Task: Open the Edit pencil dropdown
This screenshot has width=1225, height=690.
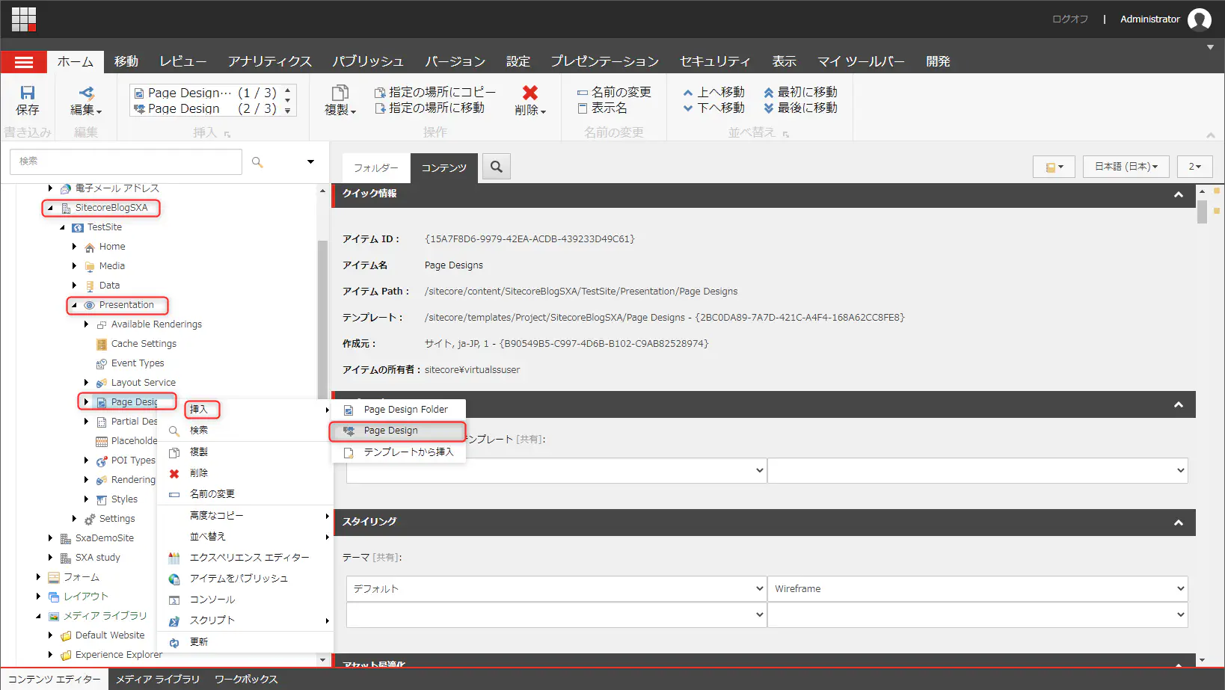Action: (87, 101)
